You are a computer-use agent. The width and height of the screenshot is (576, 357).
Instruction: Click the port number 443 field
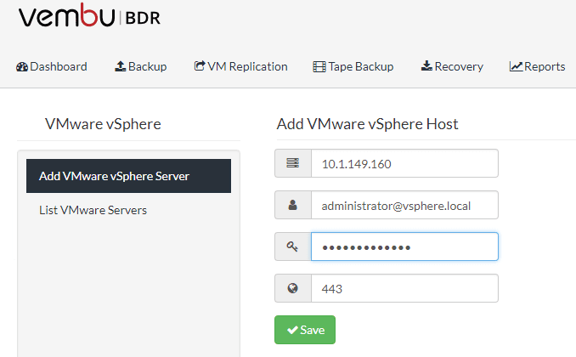404,288
